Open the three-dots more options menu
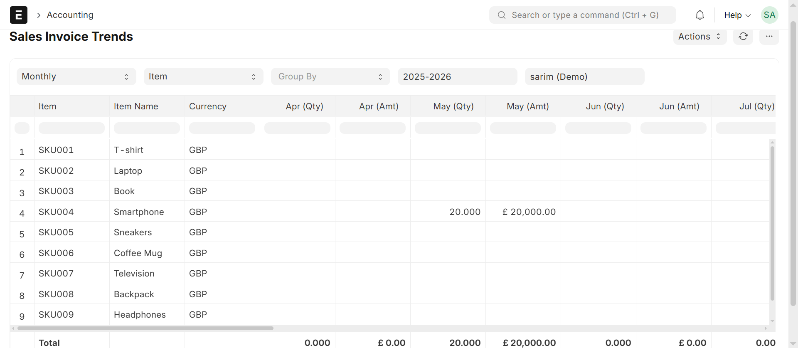 769,37
